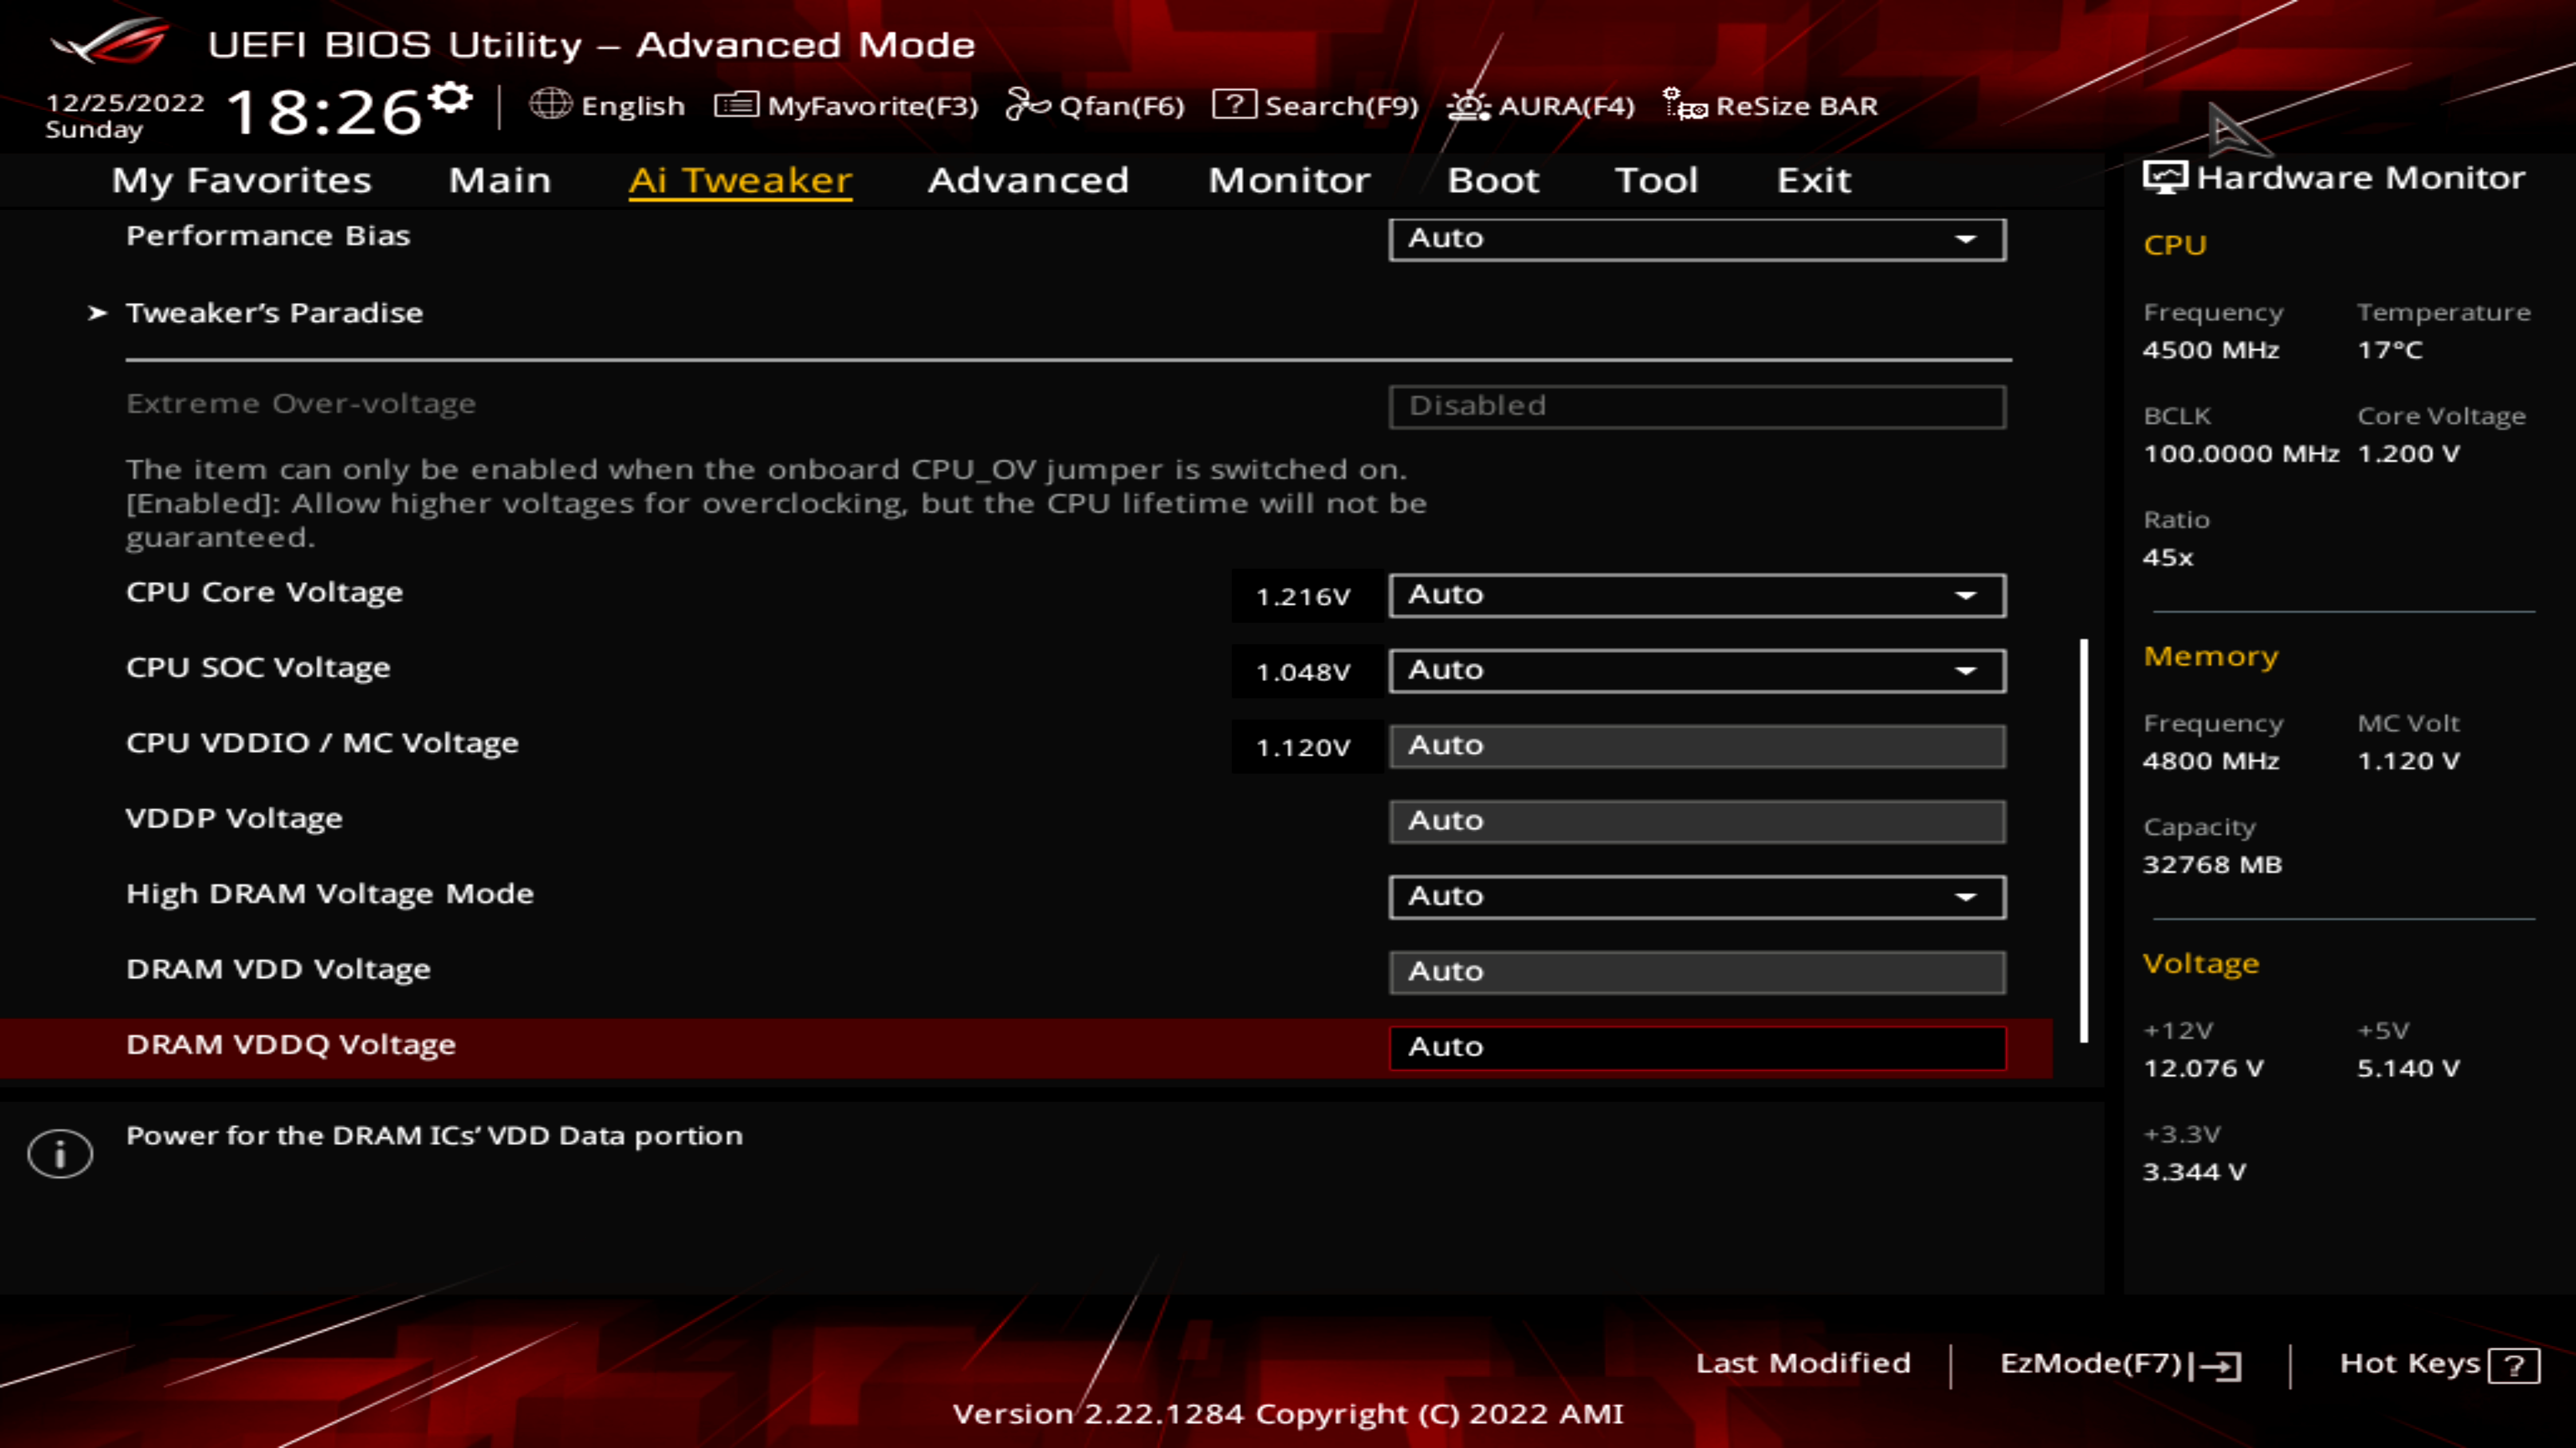Expand the Tweaker's Paradise submenu

(275, 312)
